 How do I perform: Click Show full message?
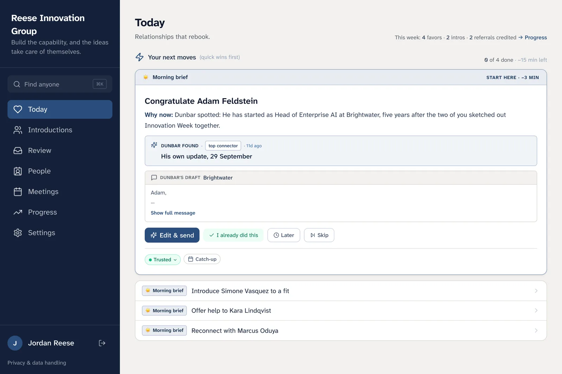[x=173, y=213]
